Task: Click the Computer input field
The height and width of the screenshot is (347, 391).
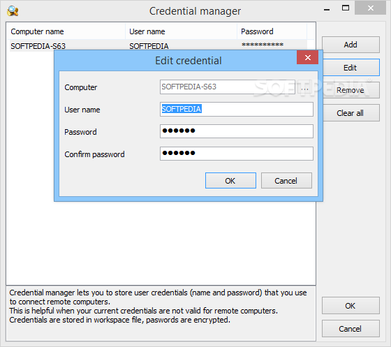Action: 228,87
